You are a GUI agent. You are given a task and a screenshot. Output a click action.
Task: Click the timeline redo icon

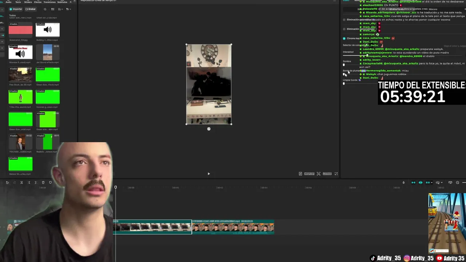[x=14, y=183]
